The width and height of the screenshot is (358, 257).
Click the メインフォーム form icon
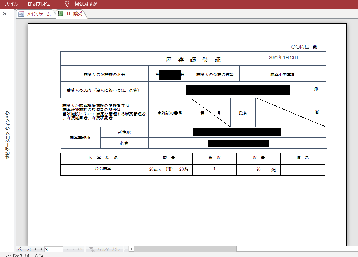tap(21, 14)
